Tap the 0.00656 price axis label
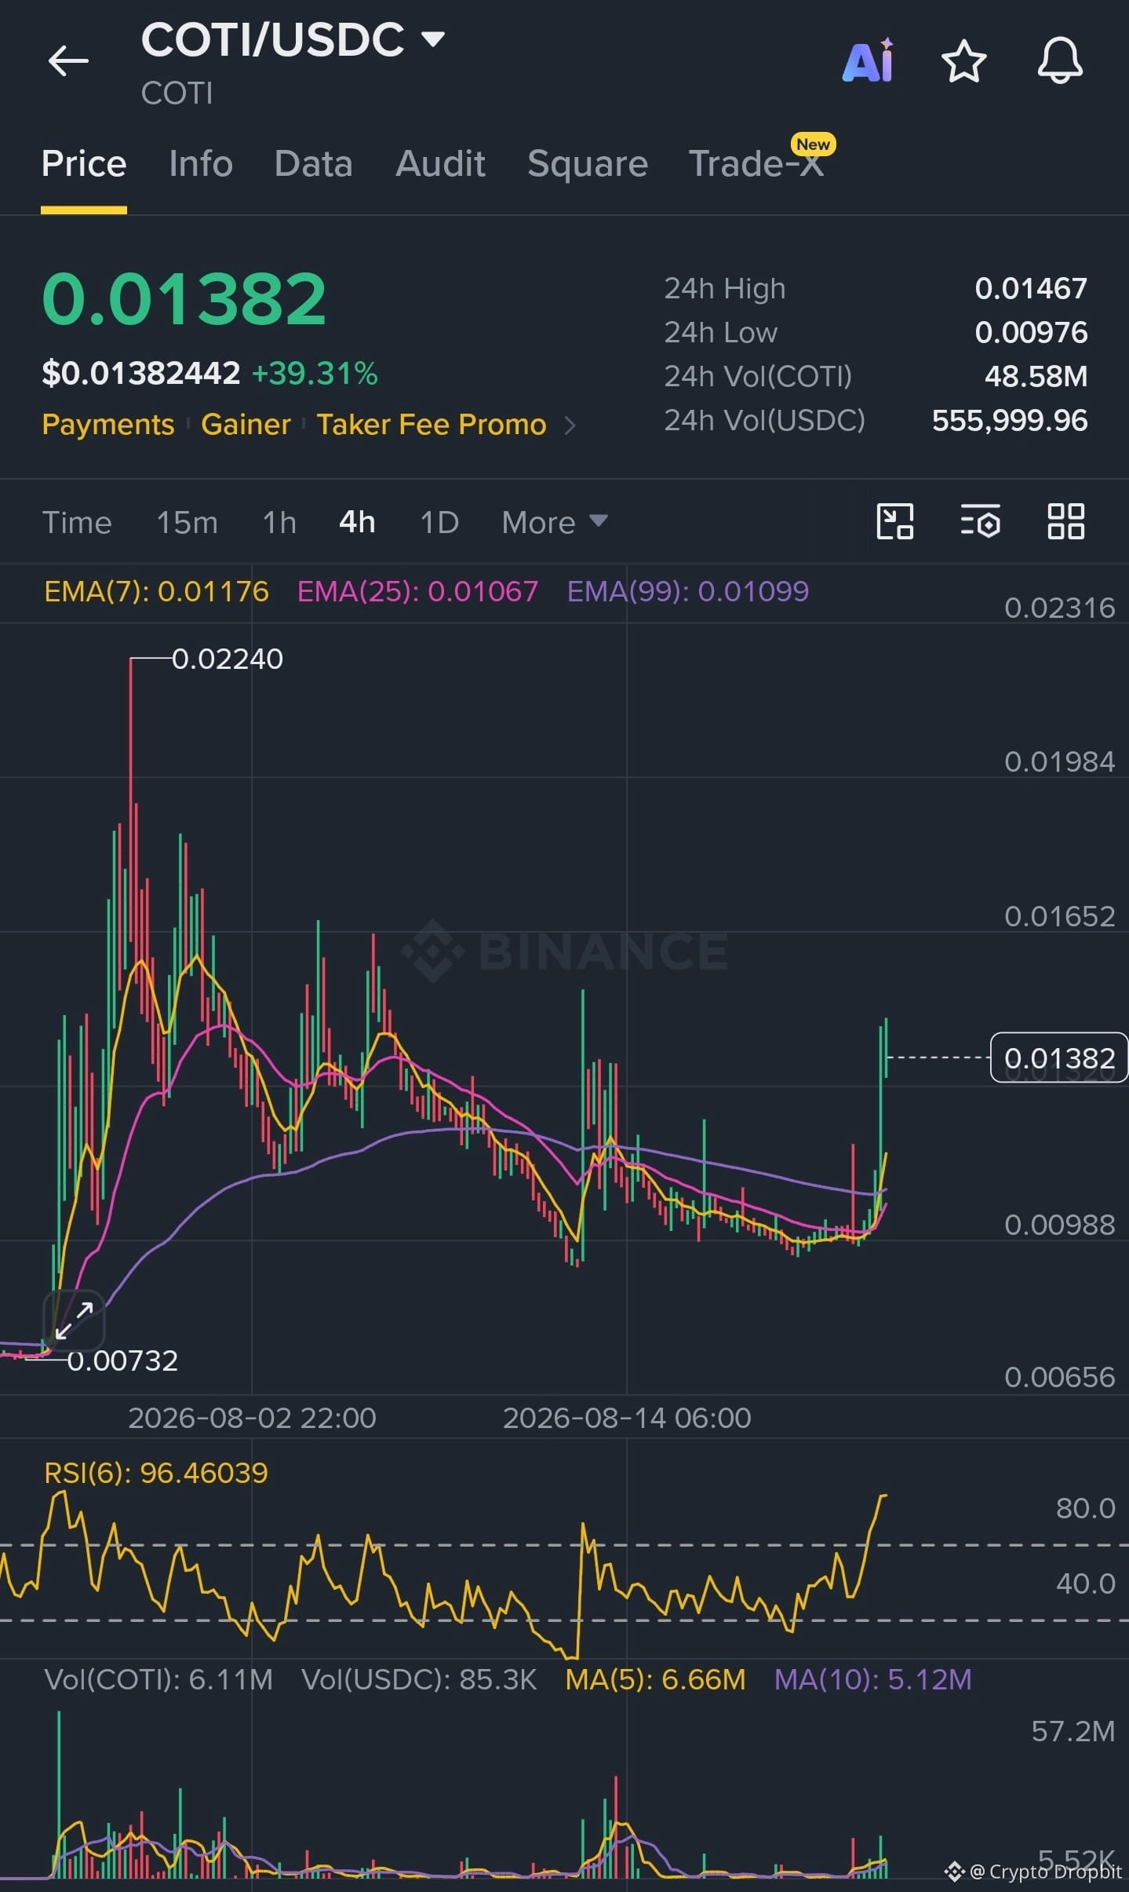The height and width of the screenshot is (1892, 1129). point(1059,1377)
